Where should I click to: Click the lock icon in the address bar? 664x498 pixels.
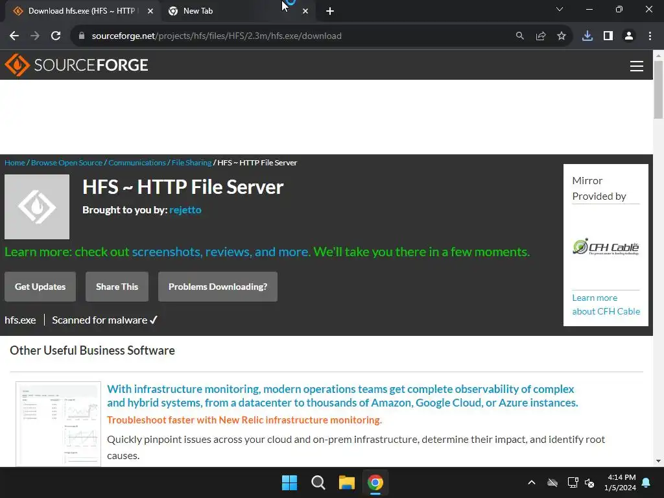[82, 36]
